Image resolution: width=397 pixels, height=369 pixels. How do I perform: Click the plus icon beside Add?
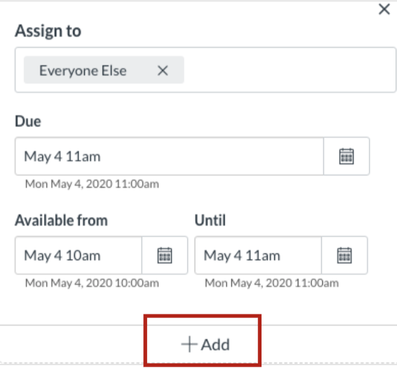[189, 344]
